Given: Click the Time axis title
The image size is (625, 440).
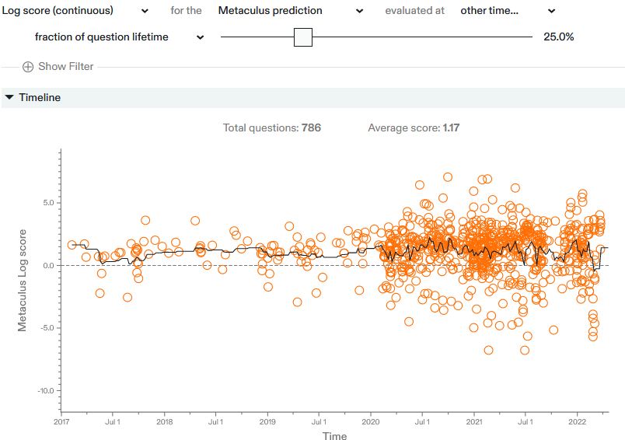Looking at the screenshot, I should (x=335, y=435).
